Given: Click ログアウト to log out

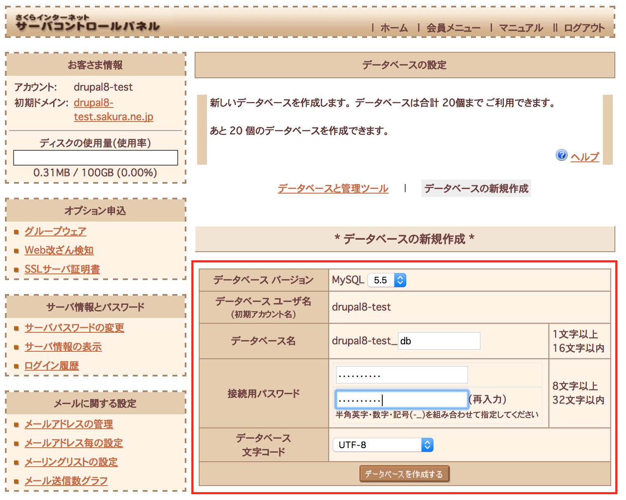Looking at the screenshot, I should (x=584, y=28).
